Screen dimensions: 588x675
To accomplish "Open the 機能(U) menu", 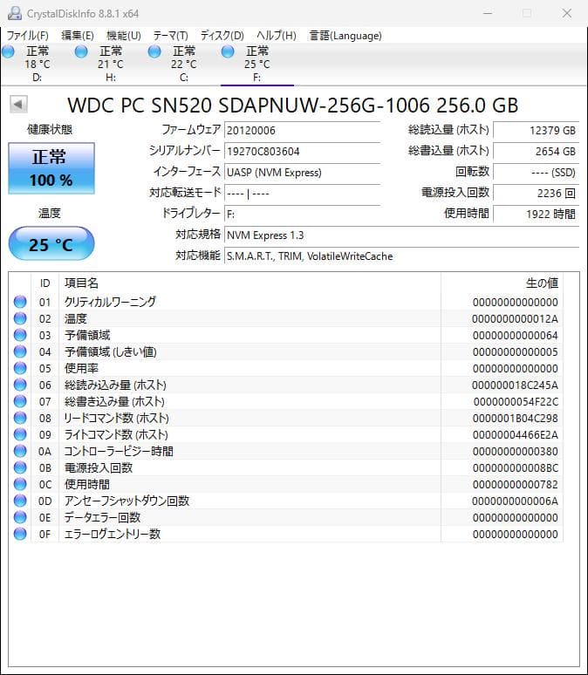I will click(x=124, y=35).
